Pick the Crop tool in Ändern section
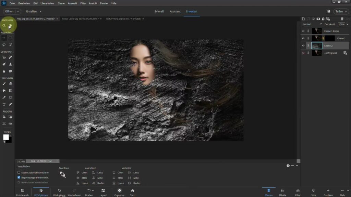 (4, 117)
